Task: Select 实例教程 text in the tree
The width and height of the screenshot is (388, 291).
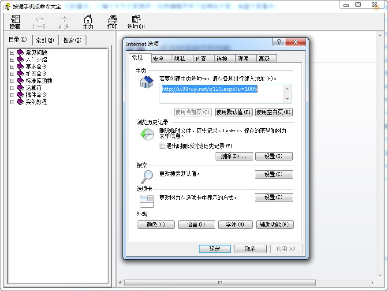Action: (36, 102)
